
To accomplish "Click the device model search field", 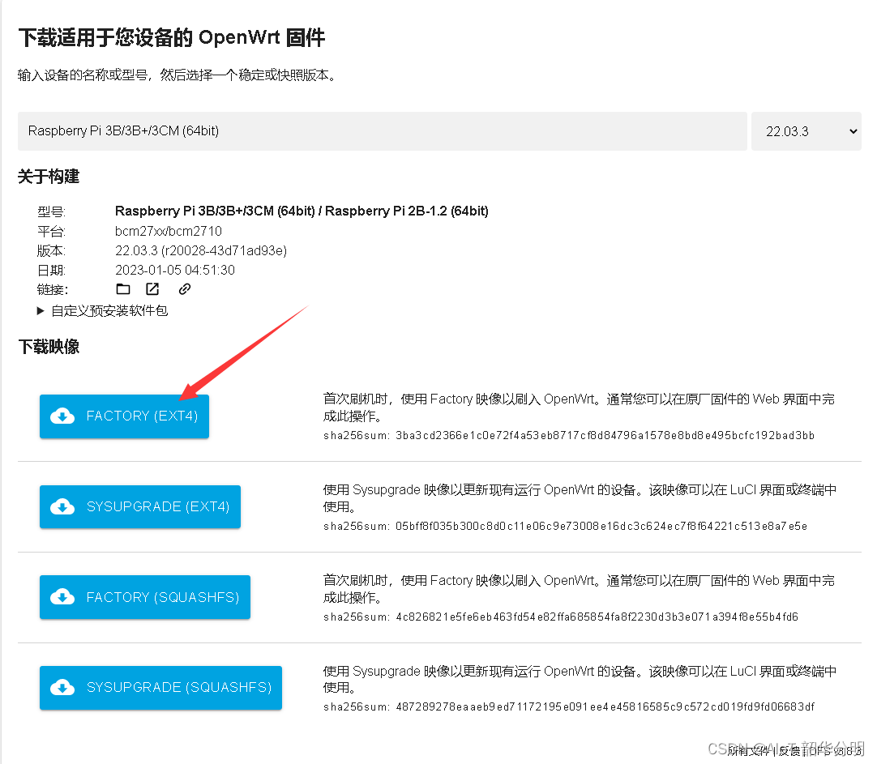I will click(382, 130).
